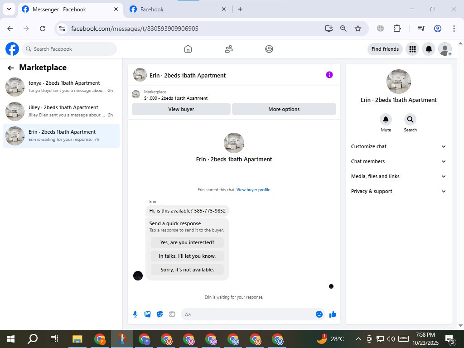Open the Groups icon in top navigation
The width and height of the screenshot is (464, 348).
[x=269, y=49]
